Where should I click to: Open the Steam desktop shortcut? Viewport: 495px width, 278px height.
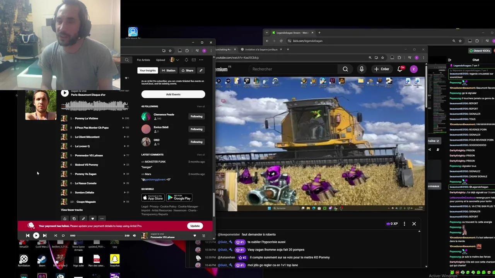(42, 261)
